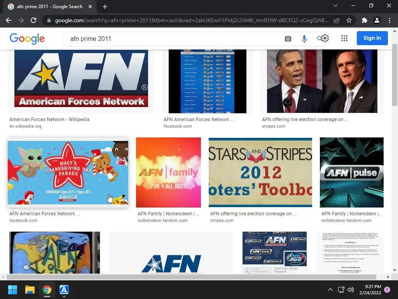Open the AFN pulse thumbnail
Image resolution: width=398 pixels, height=299 pixels.
pos(351,172)
